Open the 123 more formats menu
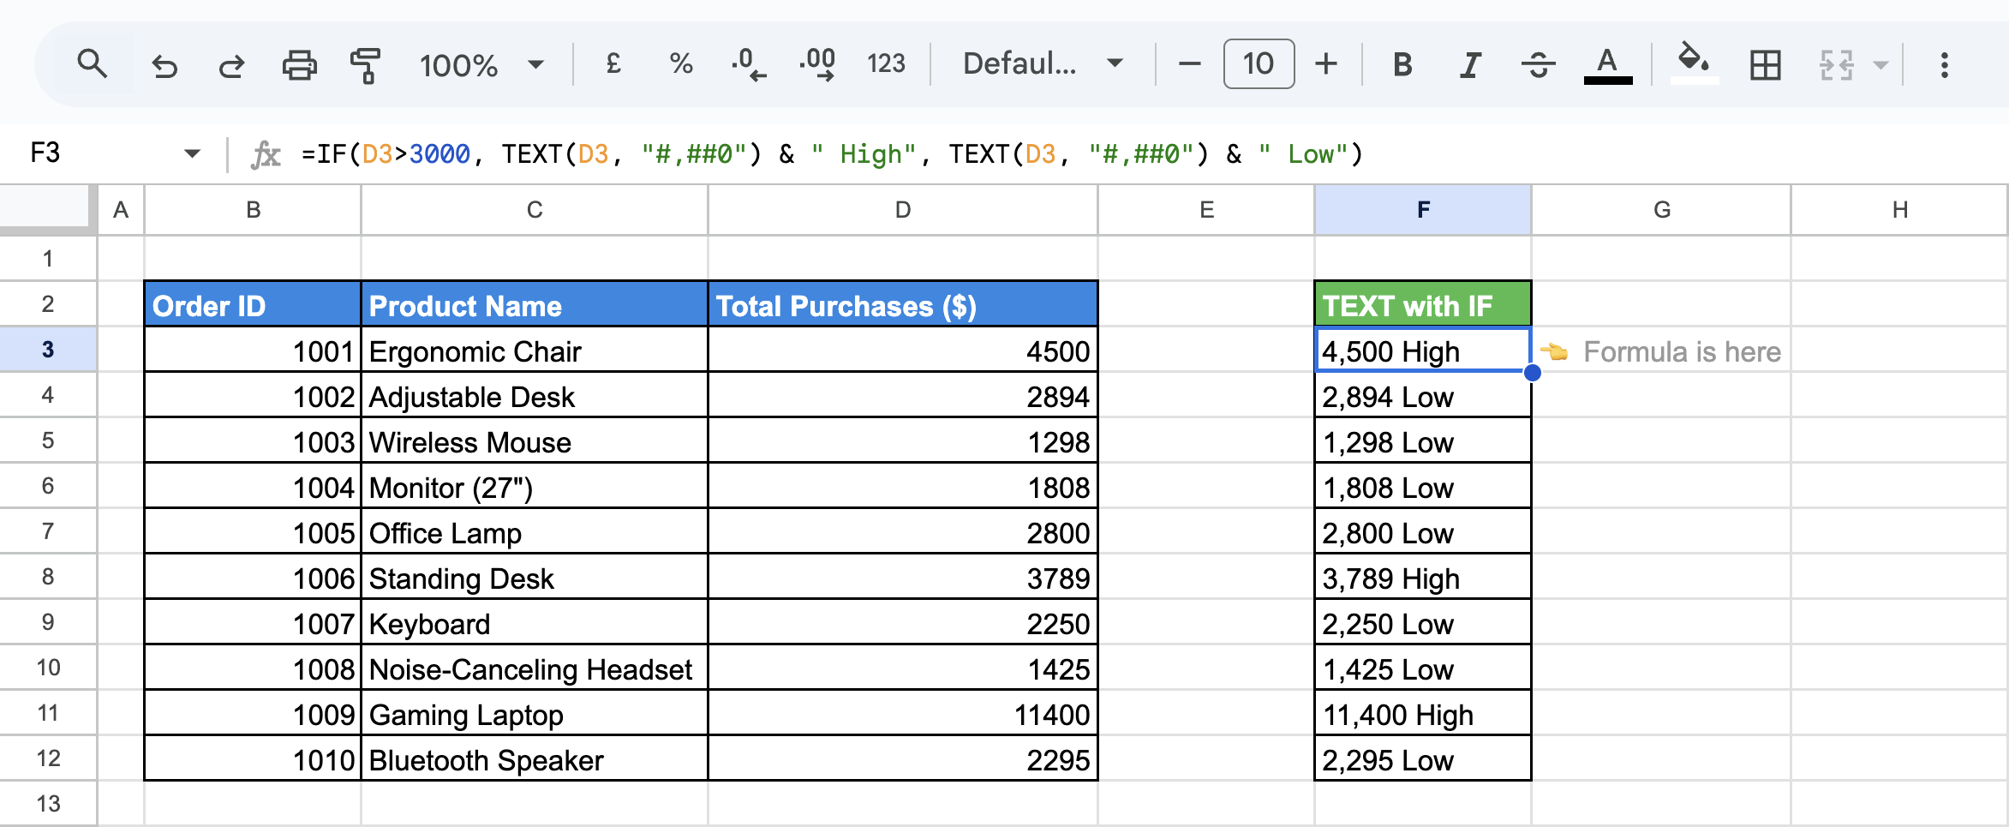 coord(886,64)
